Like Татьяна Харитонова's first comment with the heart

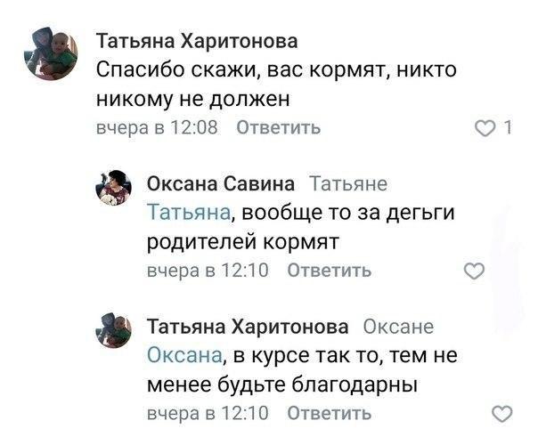tap(485, 129)
